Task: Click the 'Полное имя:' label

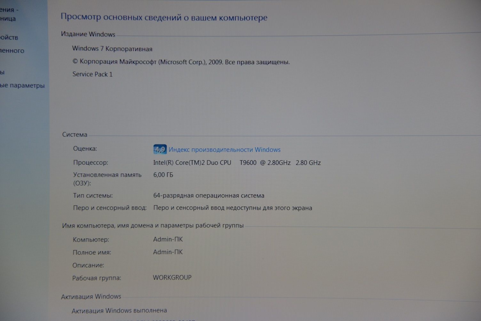Action: tap(92, 252)
